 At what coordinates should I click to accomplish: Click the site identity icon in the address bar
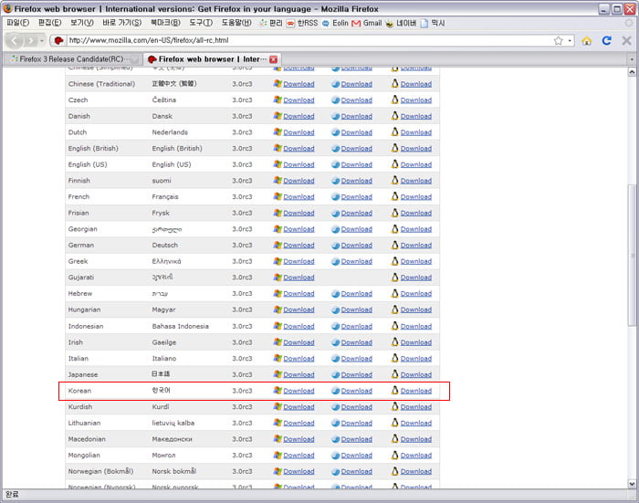[x=58, y=40]
